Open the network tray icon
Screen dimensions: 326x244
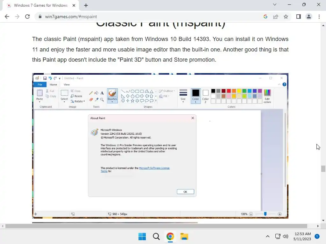(x=278, y=236)
